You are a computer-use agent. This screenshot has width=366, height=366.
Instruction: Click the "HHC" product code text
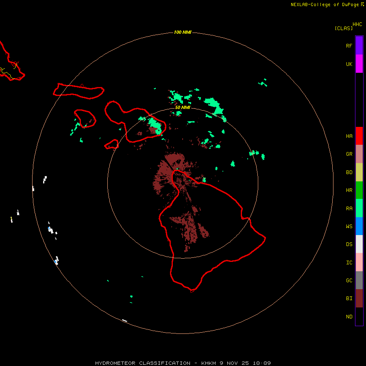click(357, 24)
